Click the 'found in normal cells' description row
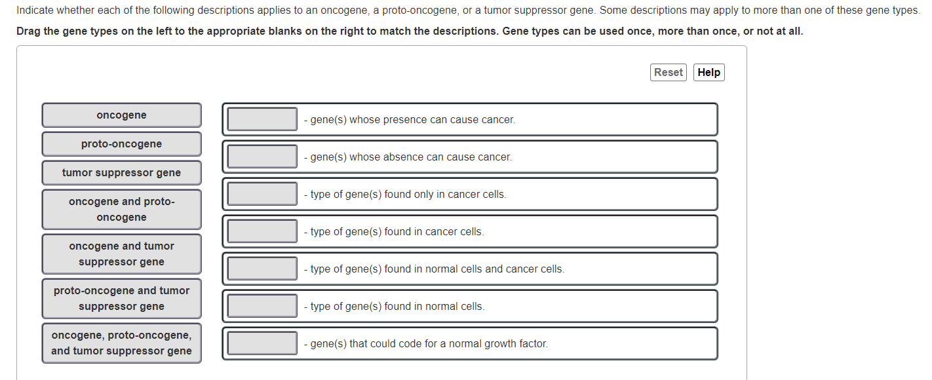Viewport: 932px width, 380px height. (x=469, y=305)
